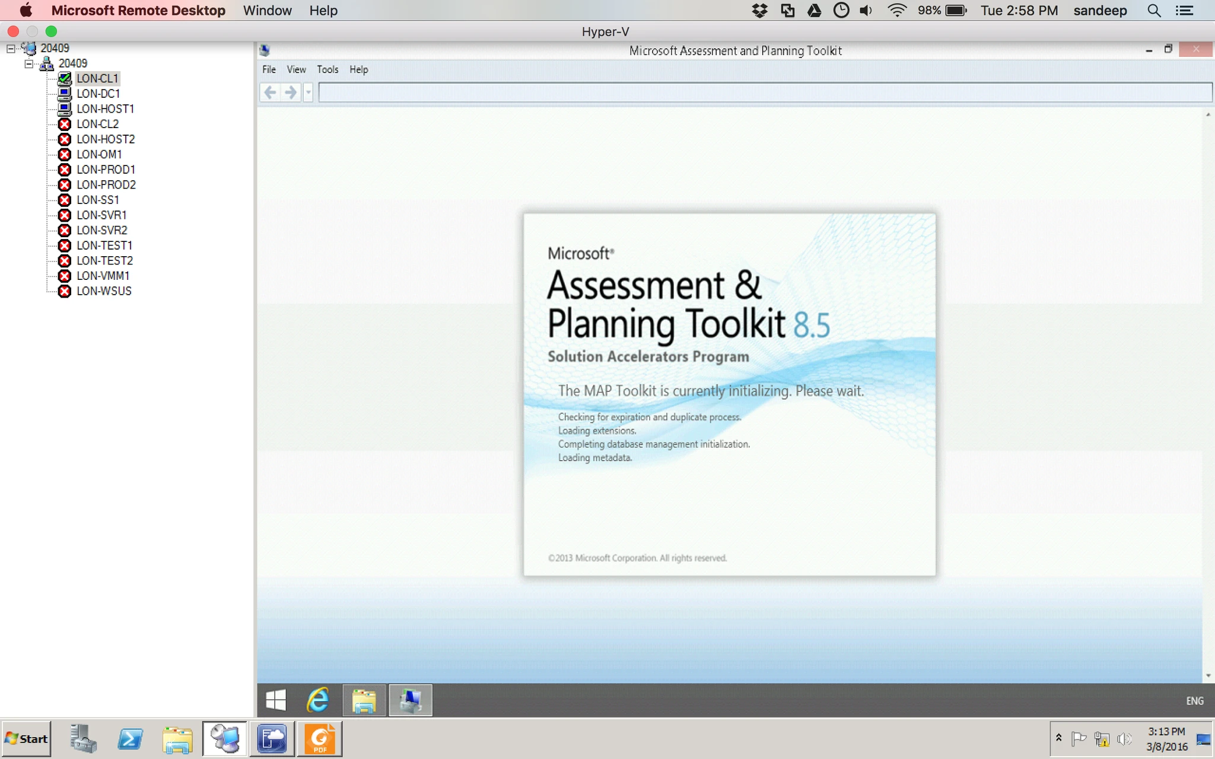Click the LON-OM1 stopped status icon
The height and width of the screenshot is (759, 1215).
[65, 154]
